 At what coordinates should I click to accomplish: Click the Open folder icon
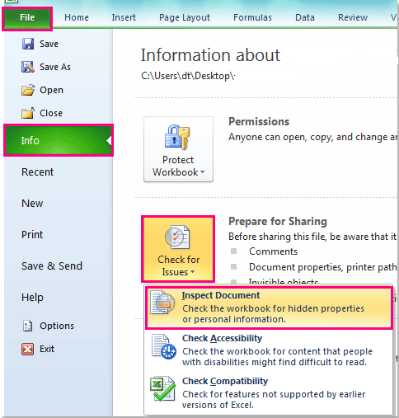pyautogui.click(x=28, y=90)
